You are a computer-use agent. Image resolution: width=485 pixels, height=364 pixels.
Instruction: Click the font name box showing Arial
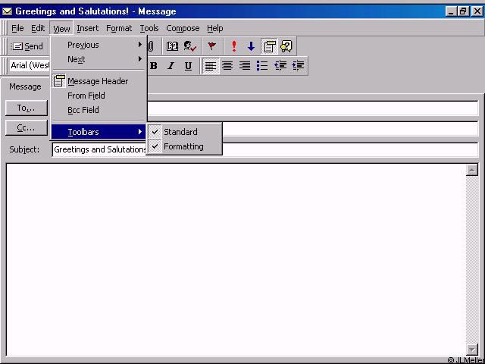tap(30, 66)
